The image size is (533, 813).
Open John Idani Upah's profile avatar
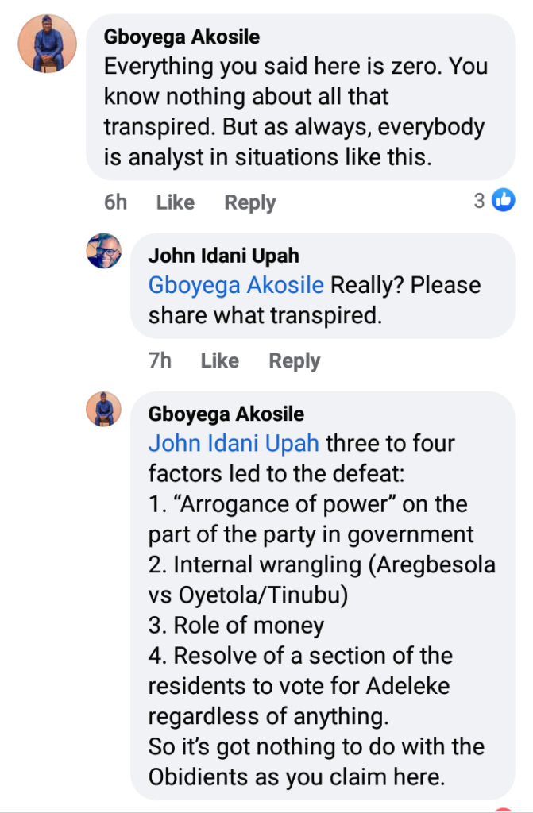point(103,251)
